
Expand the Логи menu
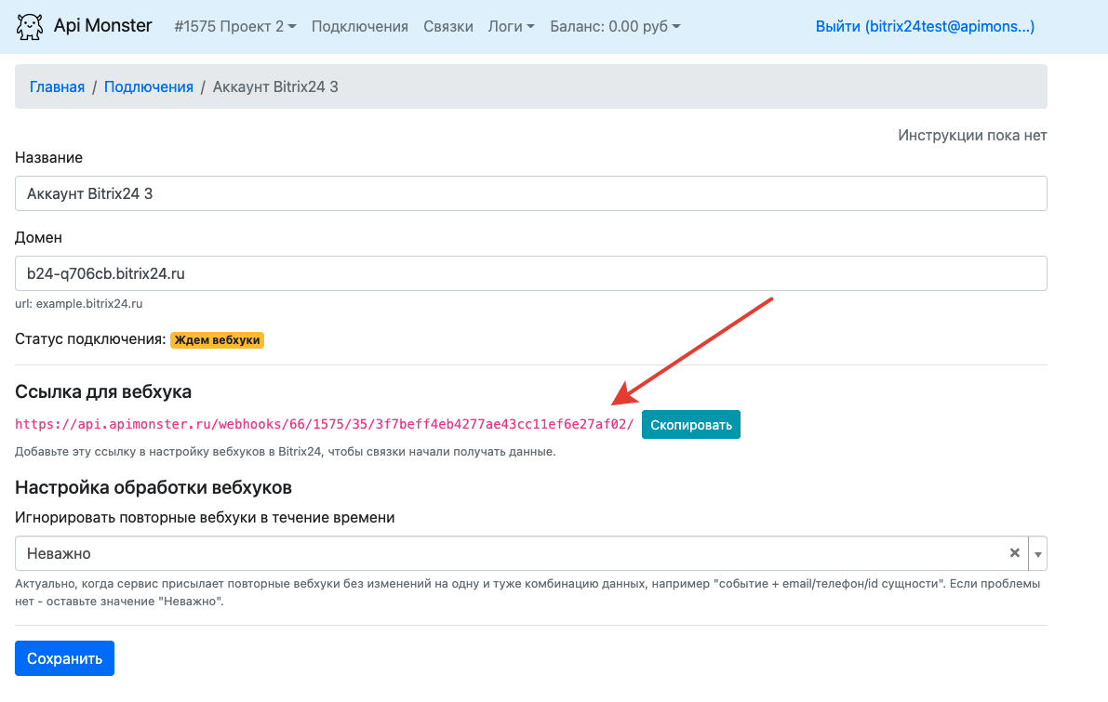(511, 27)
